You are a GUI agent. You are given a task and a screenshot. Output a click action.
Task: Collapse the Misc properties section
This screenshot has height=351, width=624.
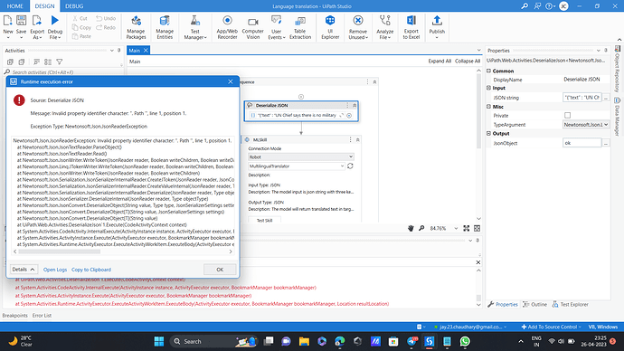coord(488,107)
